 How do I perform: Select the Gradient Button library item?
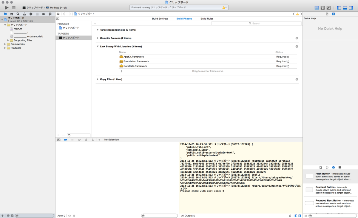pyautogui.click(x=331, y=191)
